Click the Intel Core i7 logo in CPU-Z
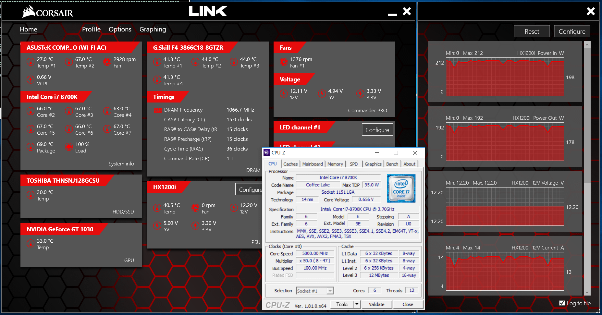 pos(401,188)
